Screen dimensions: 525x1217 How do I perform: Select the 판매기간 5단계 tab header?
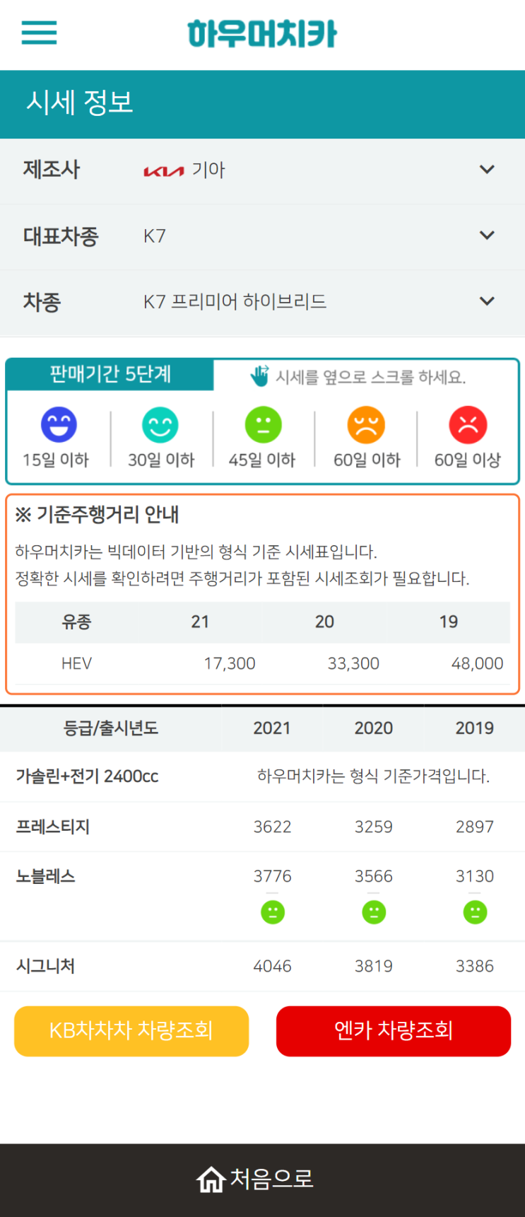110,374
